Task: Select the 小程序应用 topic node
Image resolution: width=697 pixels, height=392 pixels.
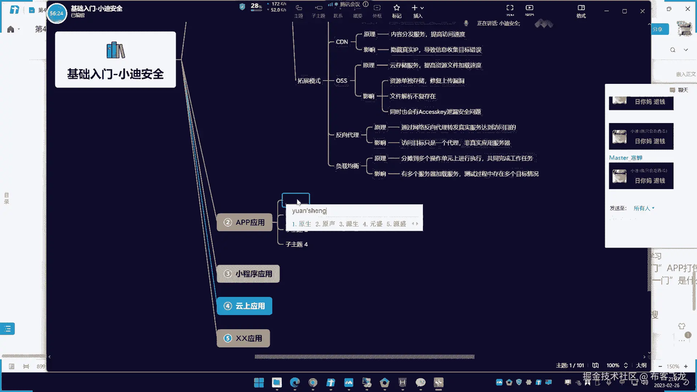Action: (248, 274)
